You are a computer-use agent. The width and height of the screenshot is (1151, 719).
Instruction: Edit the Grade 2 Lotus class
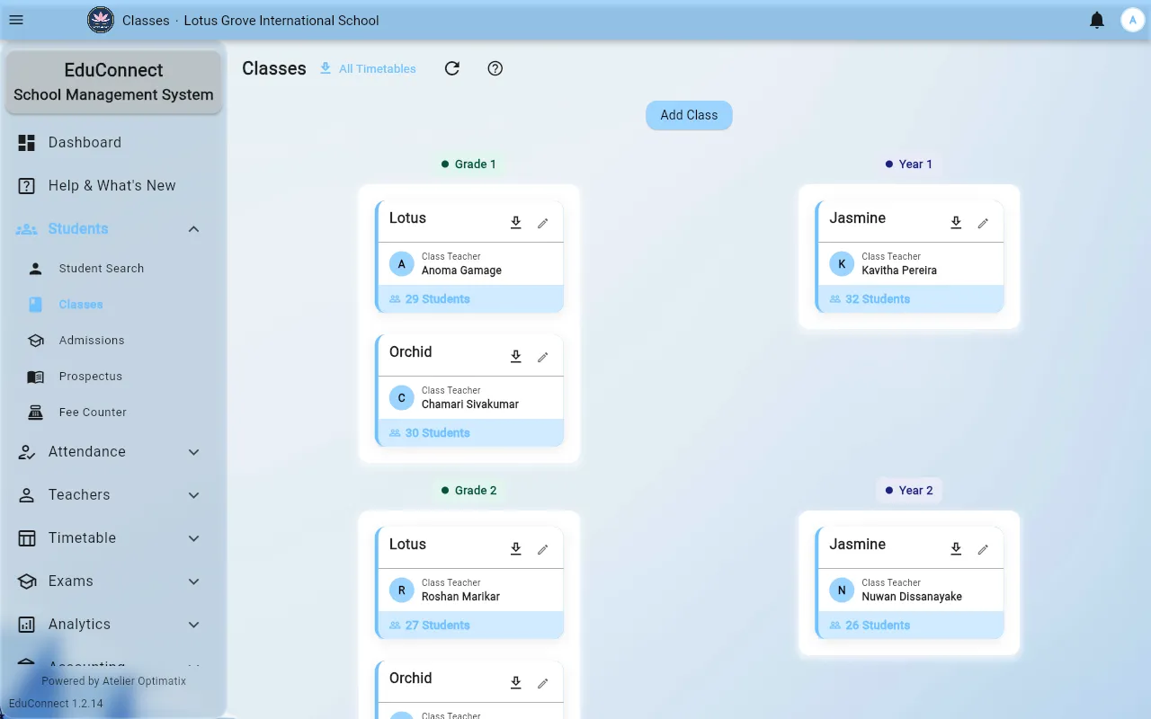pyautogui.click(x=543, y=549)
